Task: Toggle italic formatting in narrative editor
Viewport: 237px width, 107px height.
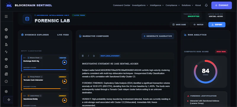Action: tap(88, 56)
